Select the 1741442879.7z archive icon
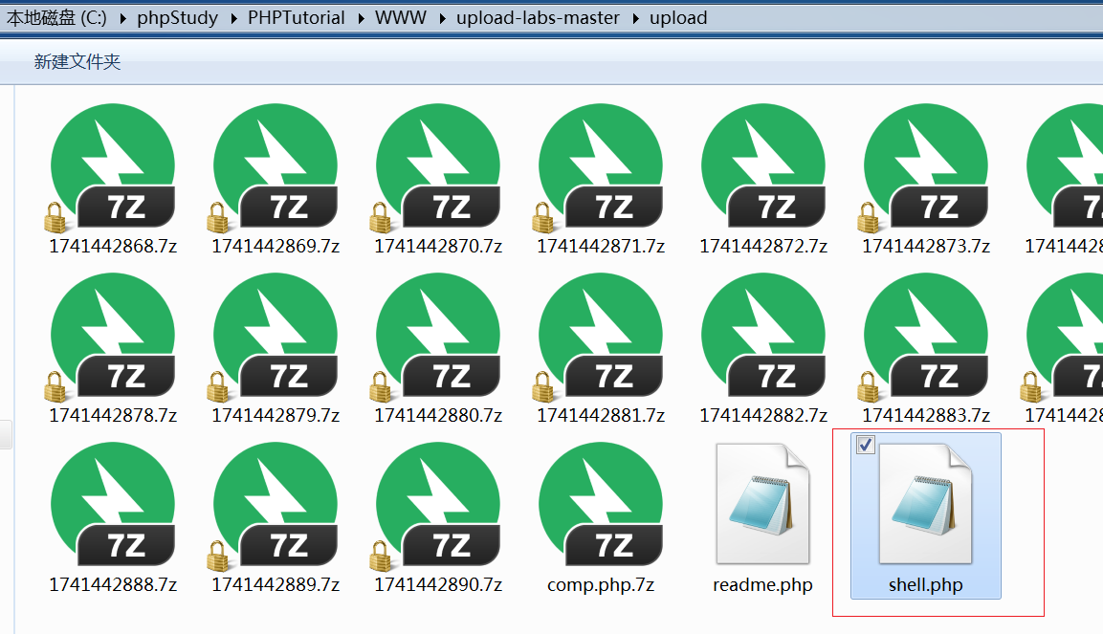The image size is (1103, 634). (x=276, y=337)
